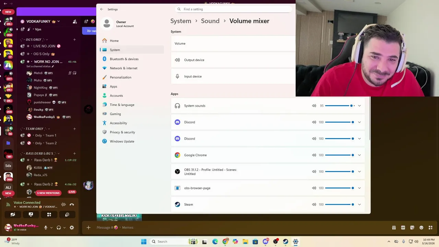Viewport: 439px width, 247px height.
Task: Open Discord invite members icon beside server name
Action: pos(75,21)
